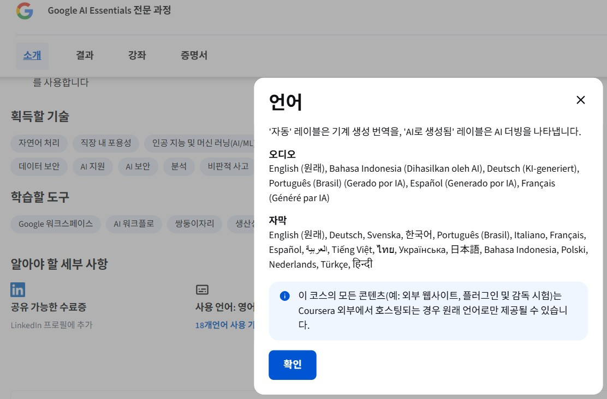
Task: Click the 분석 skill chip
Action: pos(179,167)
